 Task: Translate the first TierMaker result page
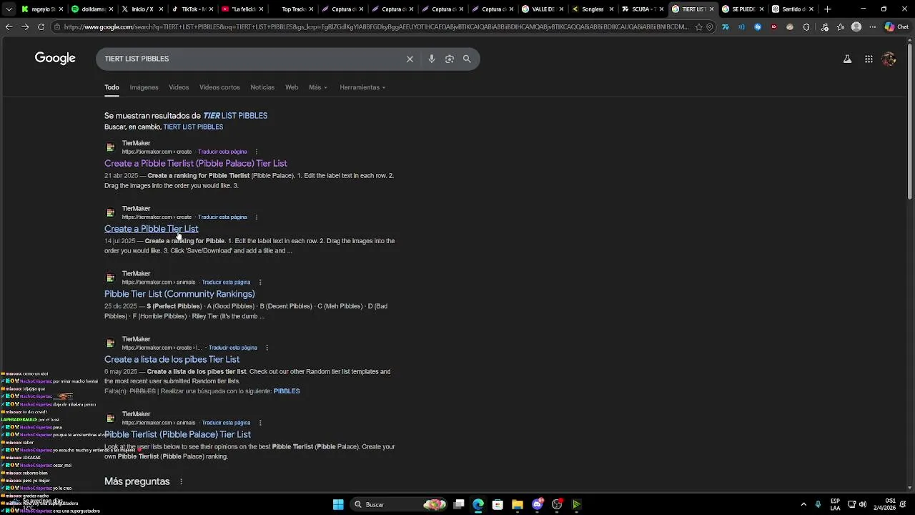coord(222,152)
